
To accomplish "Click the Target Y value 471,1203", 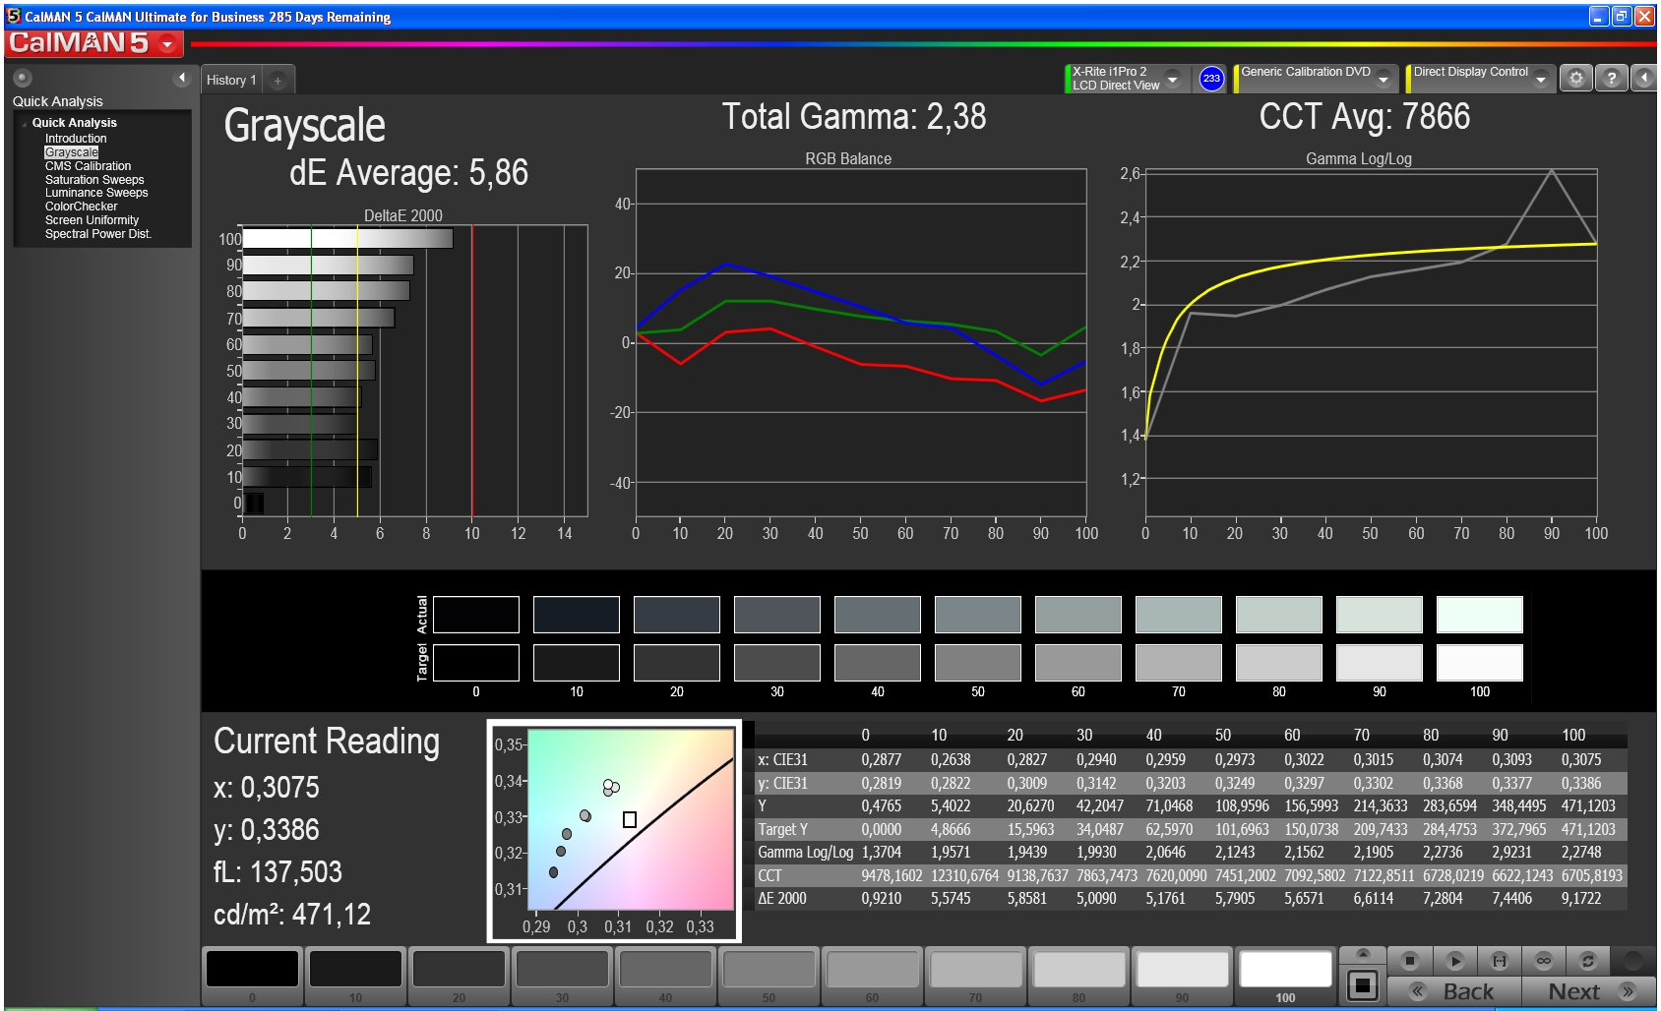I will 1588,830.
